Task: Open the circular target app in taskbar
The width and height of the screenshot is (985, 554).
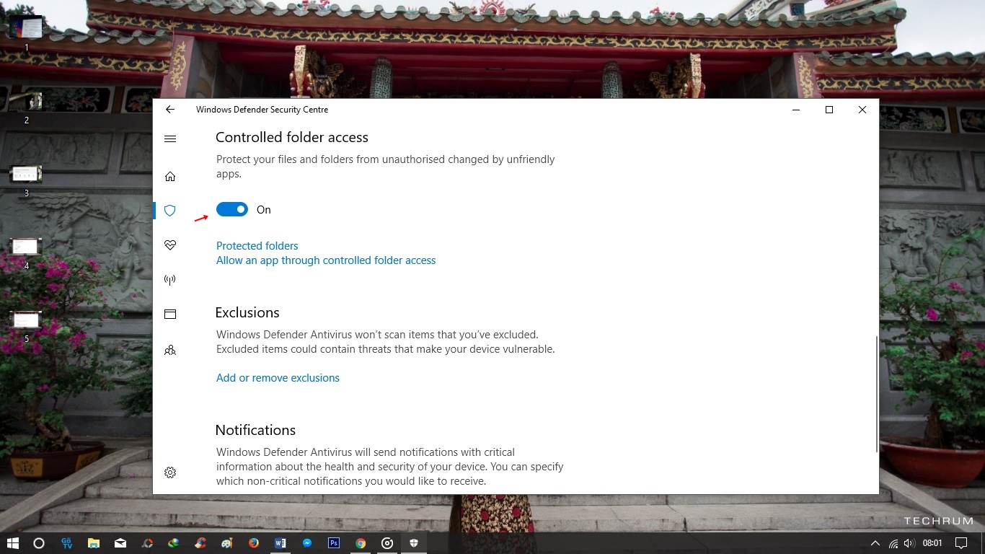Action: coord(387,543)
